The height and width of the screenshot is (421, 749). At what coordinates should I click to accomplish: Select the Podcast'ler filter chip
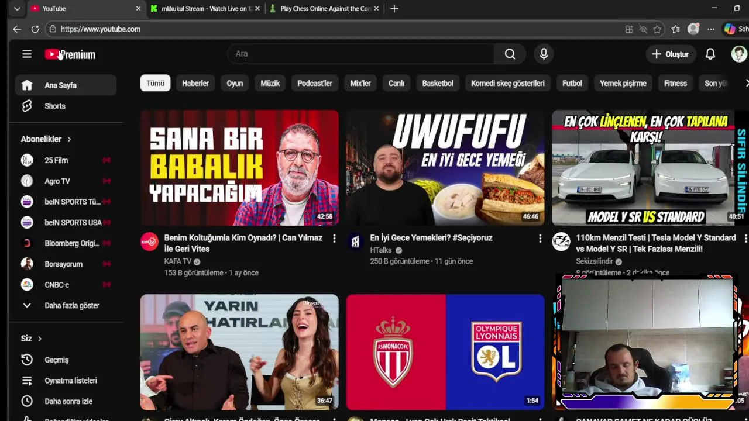click(315, 83)
